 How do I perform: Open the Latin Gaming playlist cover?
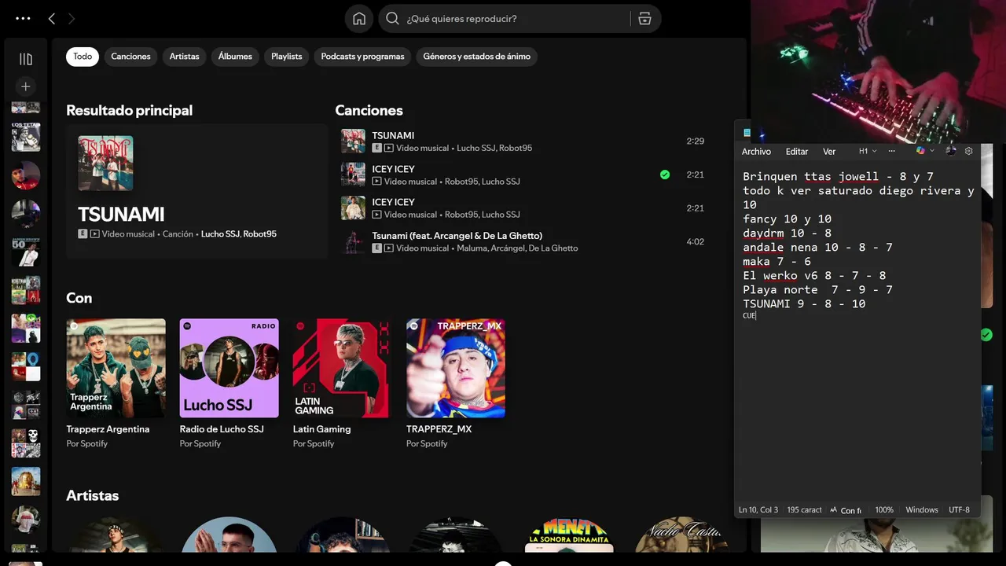click(342, 368)
